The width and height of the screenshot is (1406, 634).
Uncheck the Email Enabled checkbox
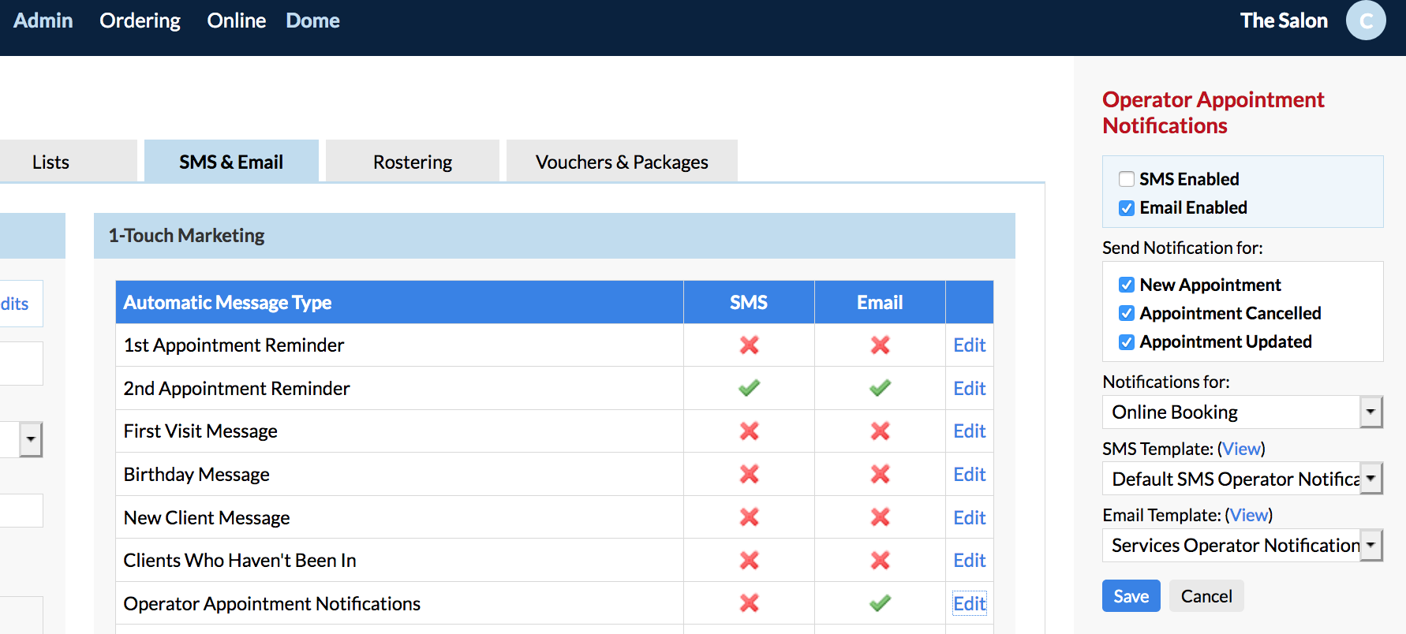[1127, 208]
